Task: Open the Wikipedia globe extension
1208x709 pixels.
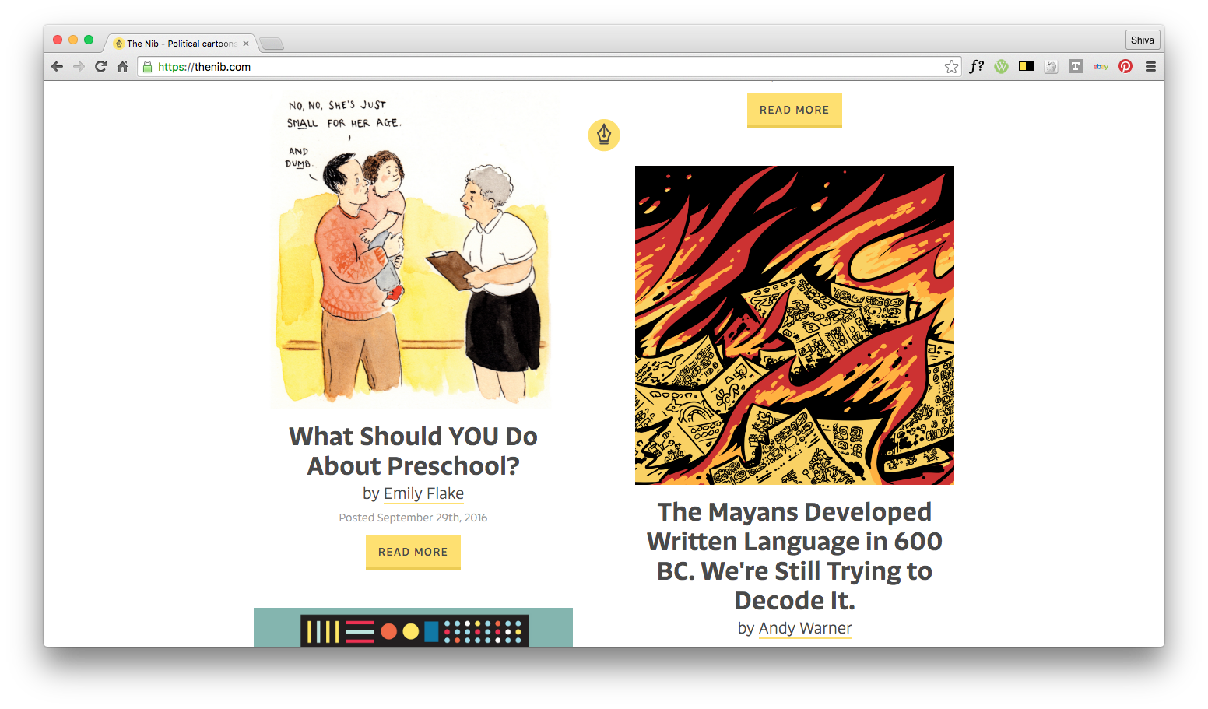Action: pyautogui.click(x=1051, y=67)
